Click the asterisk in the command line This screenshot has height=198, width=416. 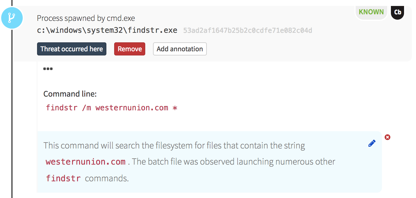tap(175, 108)
